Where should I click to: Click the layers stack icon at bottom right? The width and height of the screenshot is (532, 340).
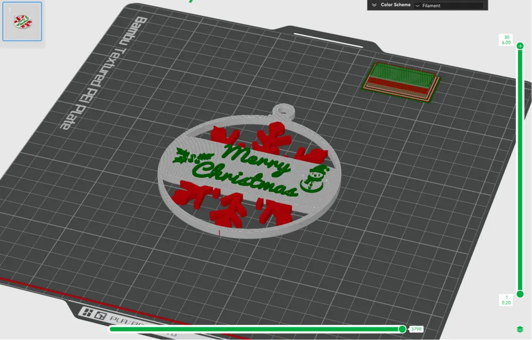[519, 329]
